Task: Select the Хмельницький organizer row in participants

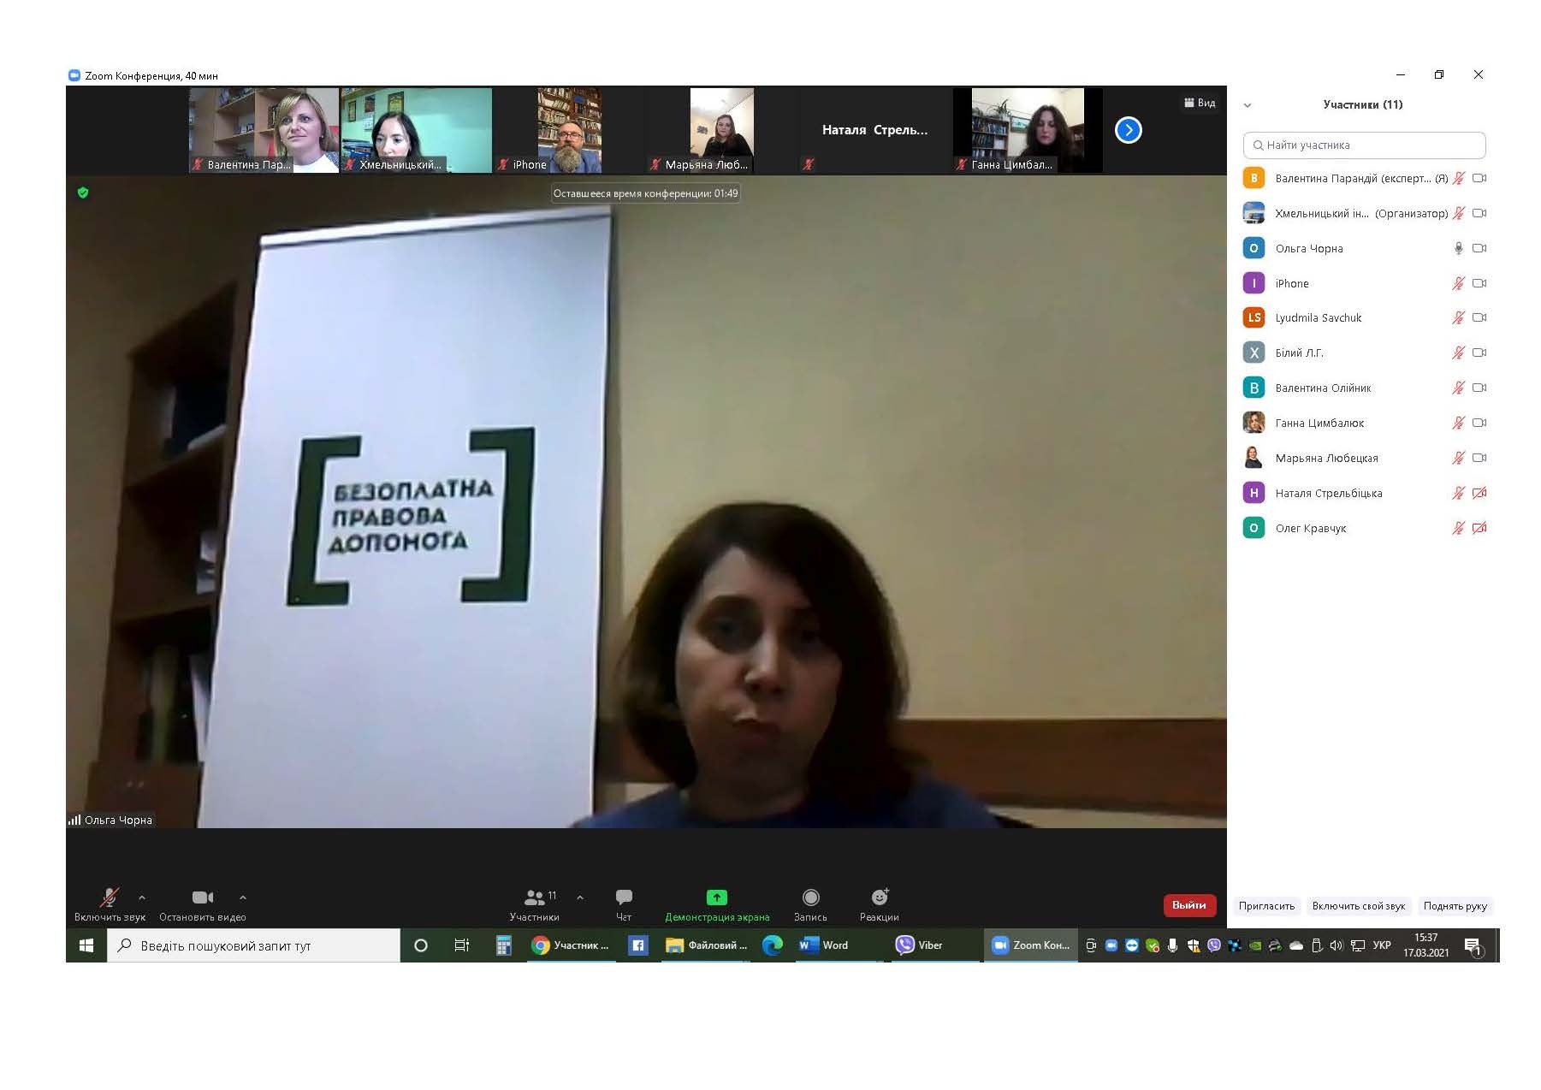Action: (x=1365, y=213)
